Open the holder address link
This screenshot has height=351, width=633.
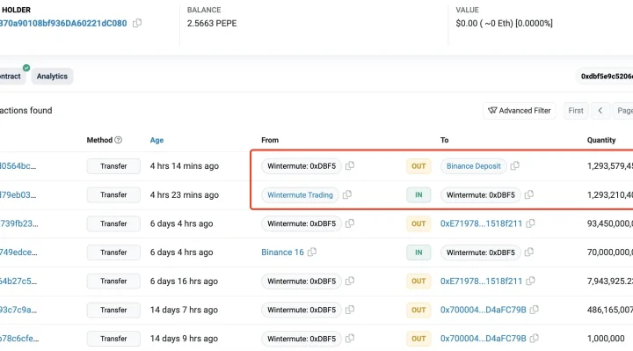pos(63,24)
